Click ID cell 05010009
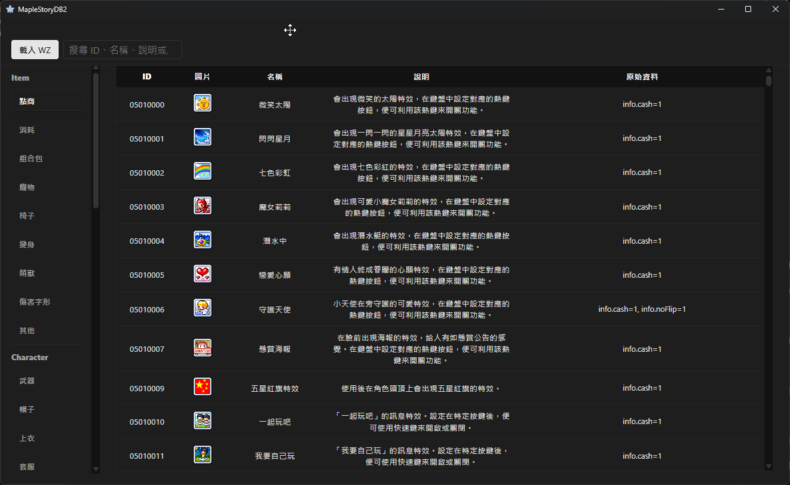 tap(147, 388)
